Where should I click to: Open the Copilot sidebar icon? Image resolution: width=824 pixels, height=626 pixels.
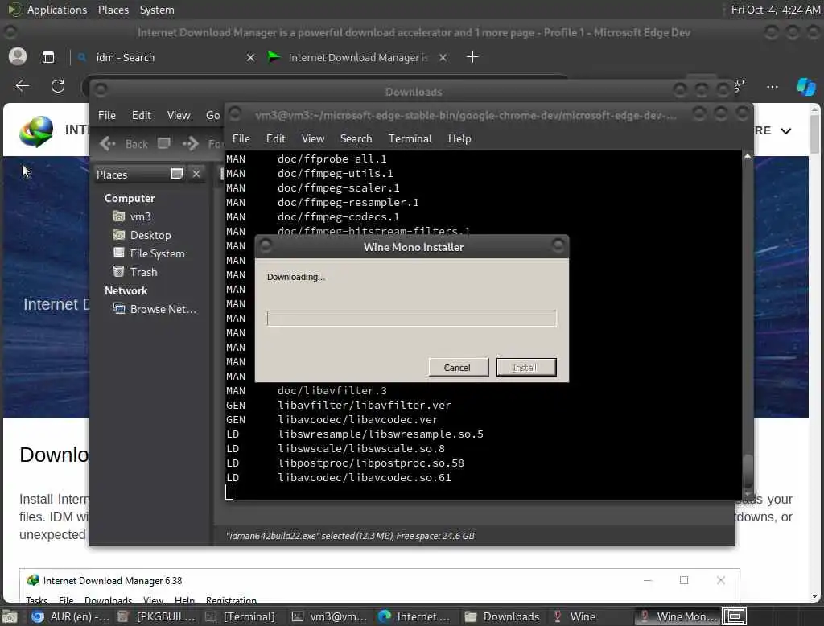tap(805, 87)
